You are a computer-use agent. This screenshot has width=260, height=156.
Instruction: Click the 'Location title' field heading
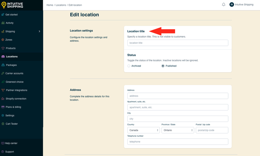(x=136, y=31)
